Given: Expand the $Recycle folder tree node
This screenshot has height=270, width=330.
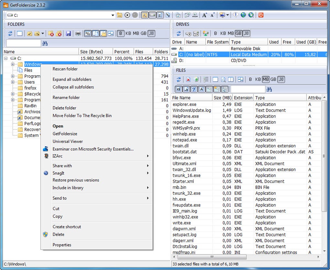Looking at the screenshot, I should [x=13, y=94].
